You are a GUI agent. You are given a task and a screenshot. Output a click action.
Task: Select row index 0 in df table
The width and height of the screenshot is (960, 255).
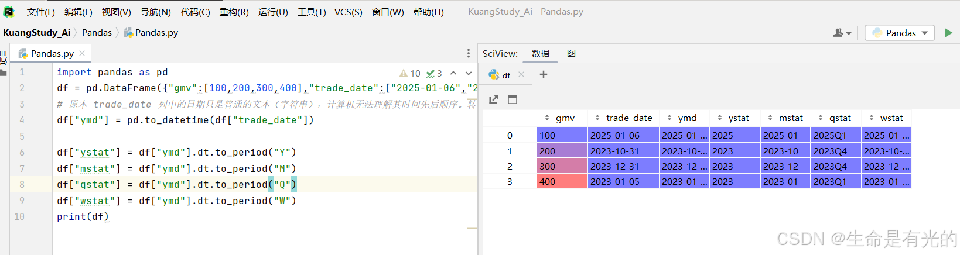click(x=510, y=135)
